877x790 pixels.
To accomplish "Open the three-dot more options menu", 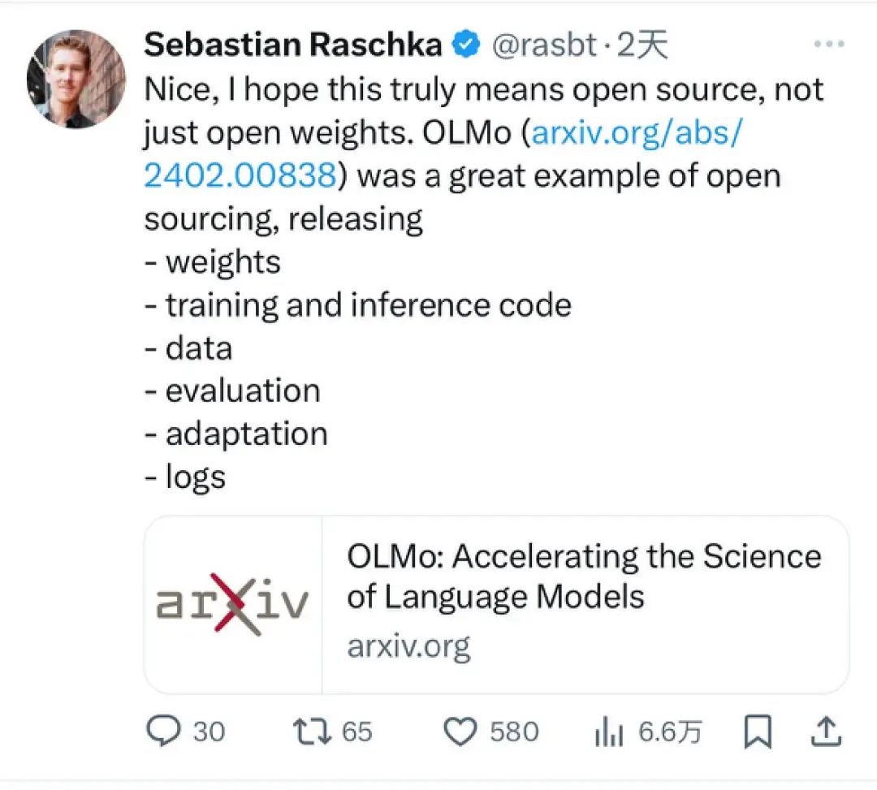I will tap(829, 44).
